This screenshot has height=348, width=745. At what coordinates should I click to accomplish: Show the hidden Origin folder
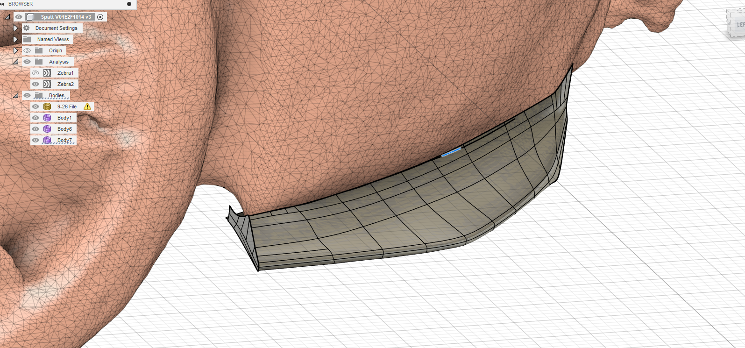click(x=27, y=50)
